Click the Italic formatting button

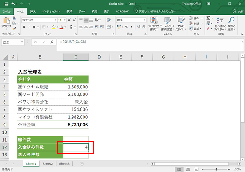(29, 27)
